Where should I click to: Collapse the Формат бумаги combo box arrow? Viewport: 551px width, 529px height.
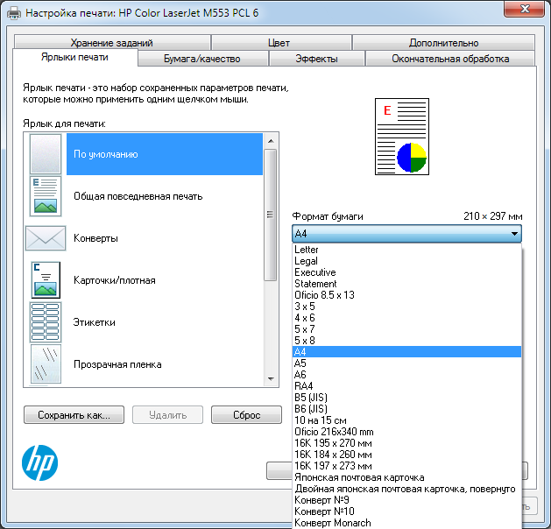(x=514, y=233)
